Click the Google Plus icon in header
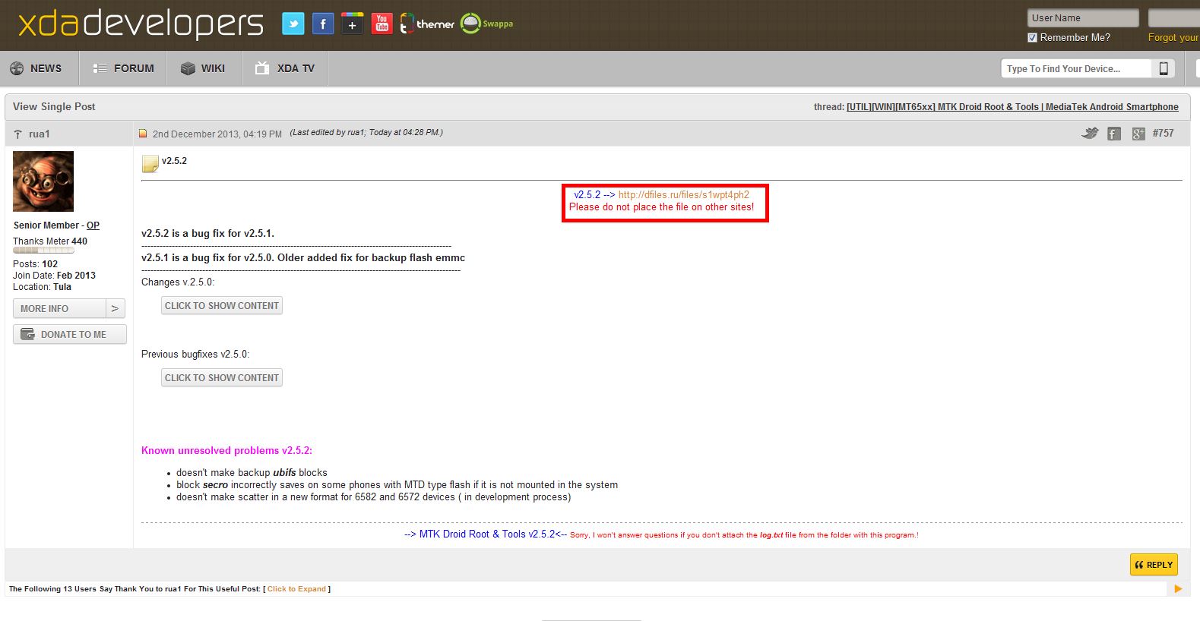This screenshot has width=1200, height=621. click(x=352, y=24)
